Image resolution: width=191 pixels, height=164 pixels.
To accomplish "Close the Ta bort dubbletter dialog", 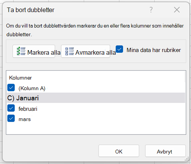I will (177, 10).
